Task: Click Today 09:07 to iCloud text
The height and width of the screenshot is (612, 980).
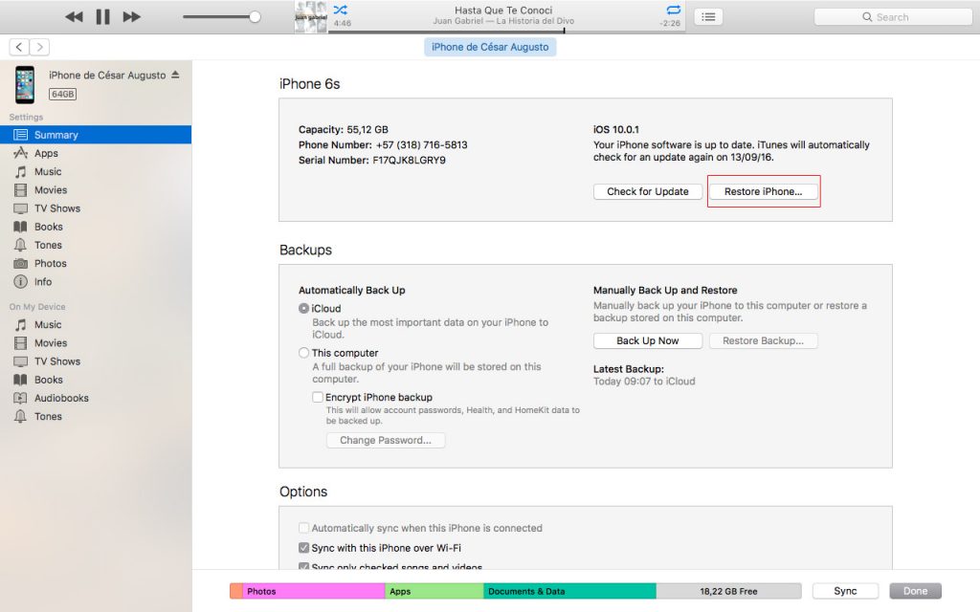Action: tap(644, 382)
